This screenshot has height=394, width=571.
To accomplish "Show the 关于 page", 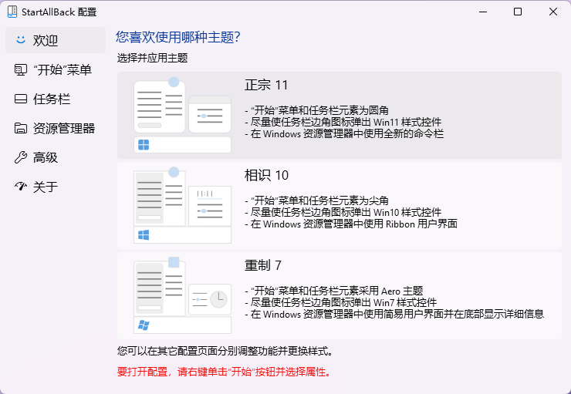I will click(56, 187).
